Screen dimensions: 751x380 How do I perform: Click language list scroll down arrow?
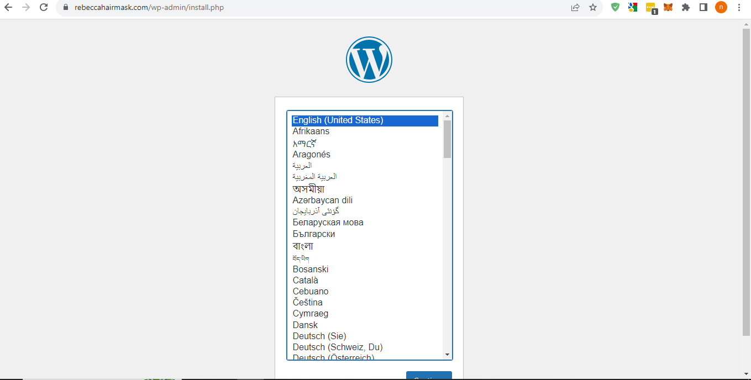point(447,355)
